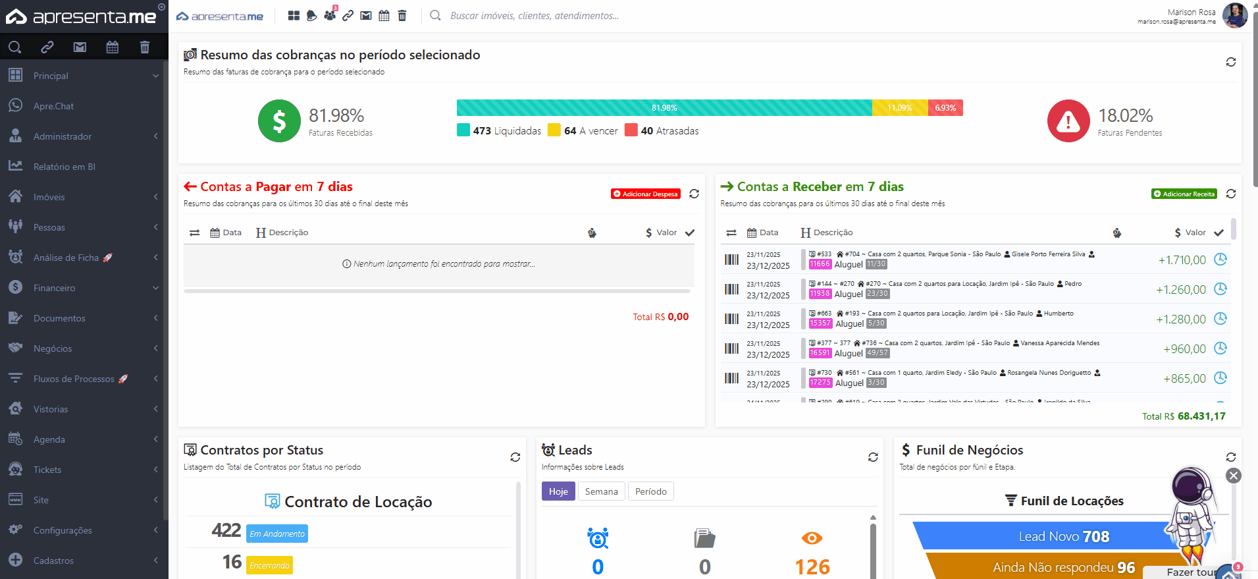1258x579 pixels.
Task: Click the envelope icon in the sidebar quickbar
Action: (x=80, y=47)
